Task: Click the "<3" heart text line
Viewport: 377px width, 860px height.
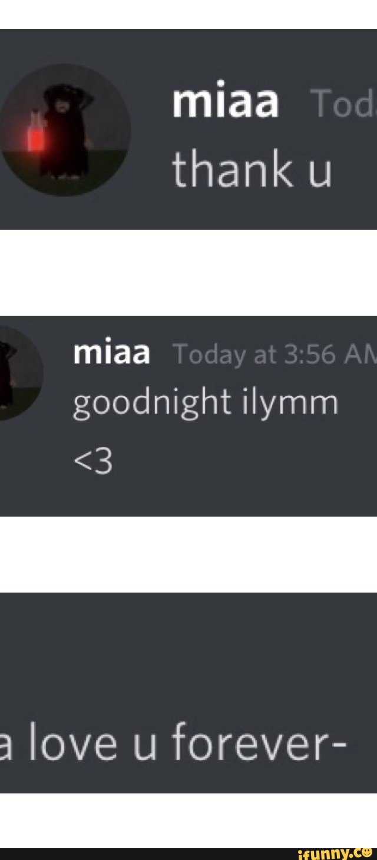Action: click(x=92, y=462)
